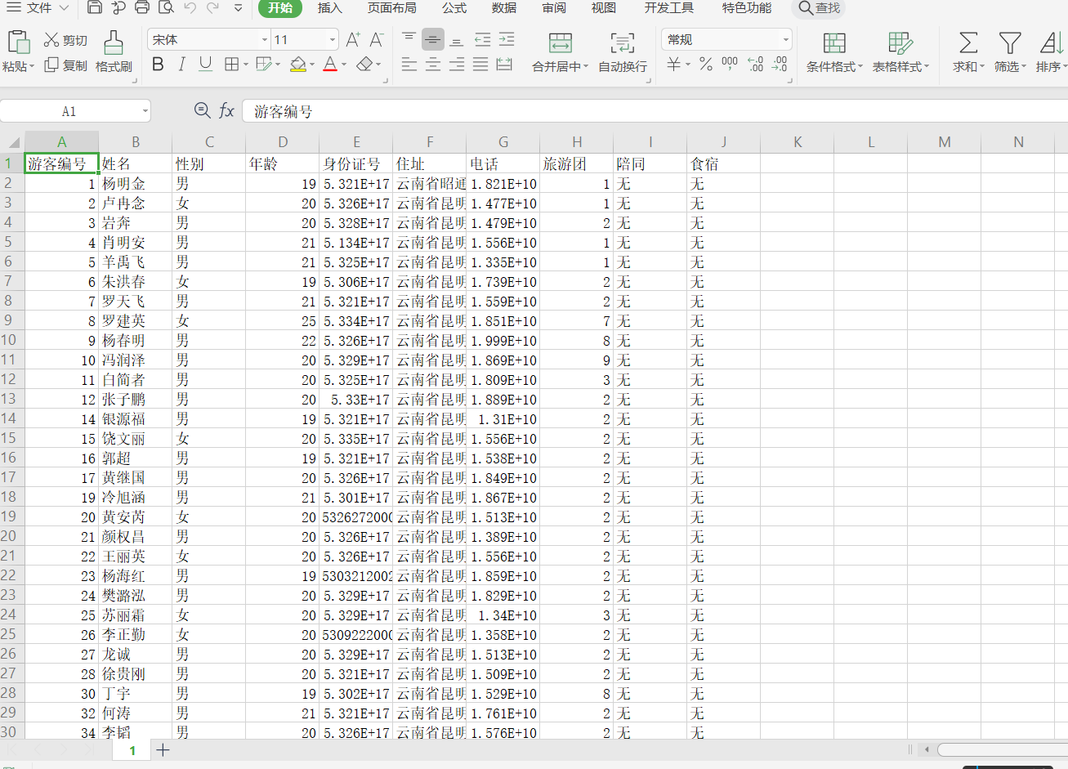
Task: Toggle Bold formatting
Action: [159, 64]
